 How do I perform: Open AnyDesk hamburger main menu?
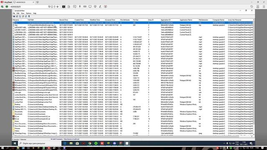(264, 7)
